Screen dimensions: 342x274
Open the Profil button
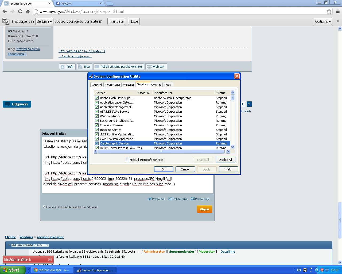[67, 67]
